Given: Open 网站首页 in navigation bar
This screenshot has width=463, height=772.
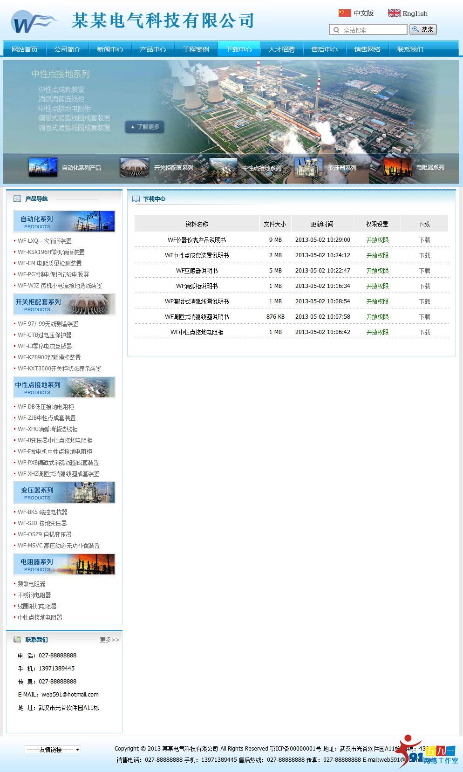Looking at the screenshot, I should pyautogui.click(x=24, y=49).
